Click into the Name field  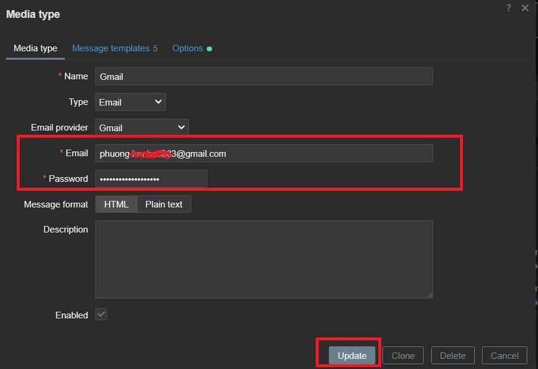263,76
